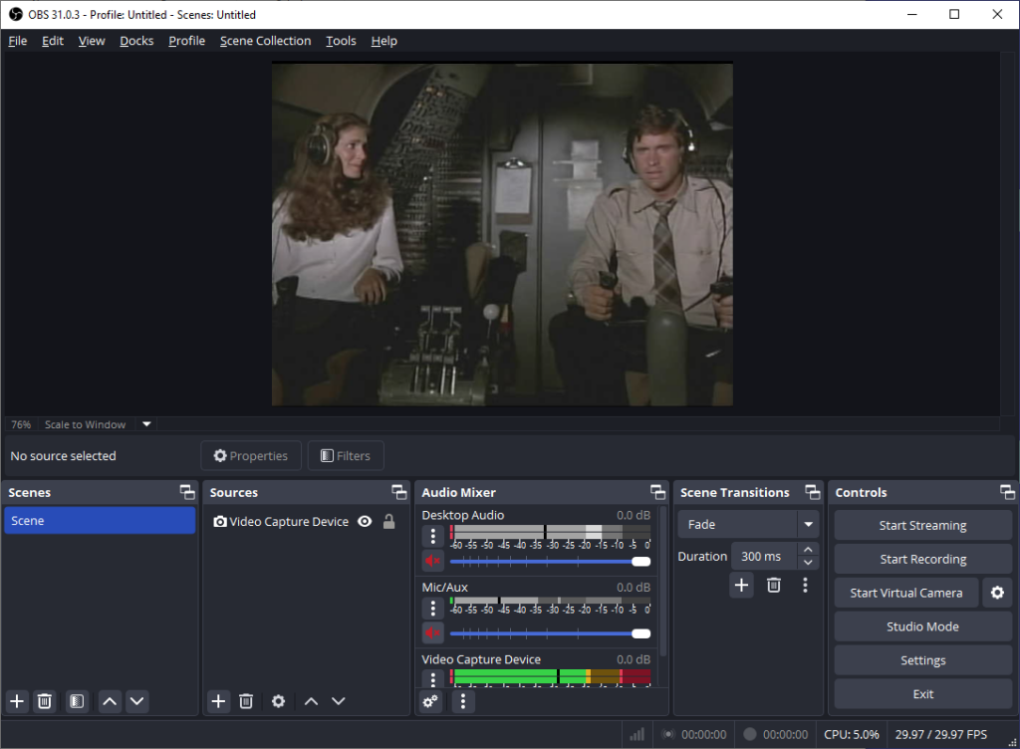Viewport: 1020px width, 749px height.
Task: Click the camera icon of Video Capture Device
Action: pos(220,522)
